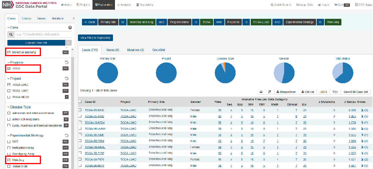Collapse the Case facet section
The height and width of the screenshot is (169, 373).
click(x=13, y=28)
